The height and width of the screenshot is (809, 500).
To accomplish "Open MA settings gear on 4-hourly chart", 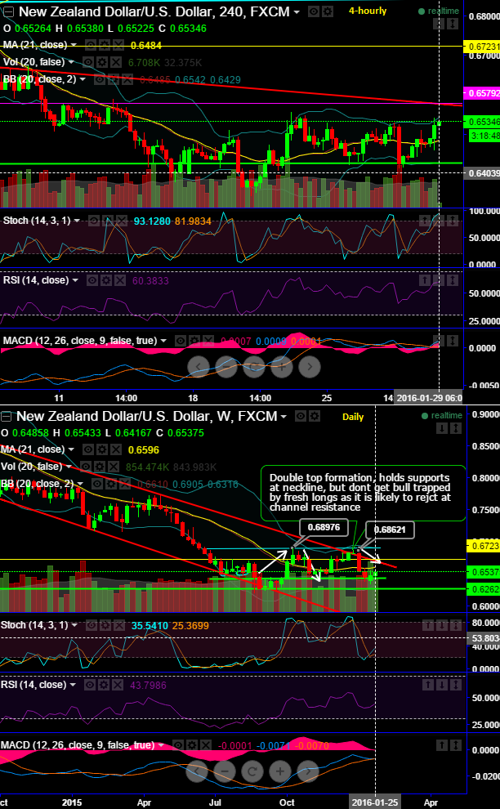I will [105, 45].
